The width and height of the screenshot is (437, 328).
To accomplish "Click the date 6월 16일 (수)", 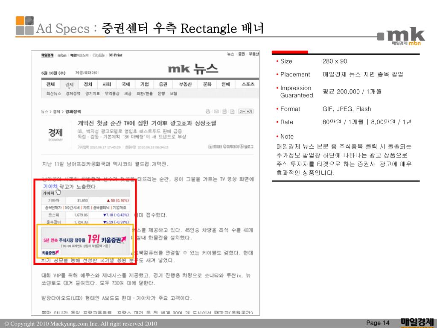I will click(53, 73).
